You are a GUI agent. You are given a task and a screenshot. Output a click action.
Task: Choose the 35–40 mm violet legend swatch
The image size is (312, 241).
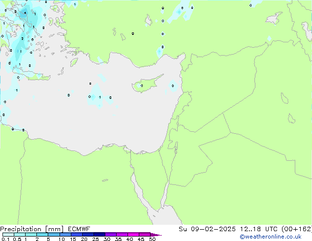pos(122,235)
